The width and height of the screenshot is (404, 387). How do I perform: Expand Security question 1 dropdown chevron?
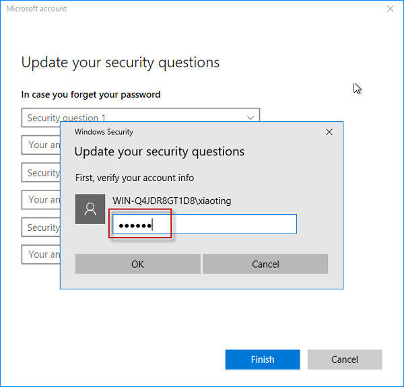[250, 118]
